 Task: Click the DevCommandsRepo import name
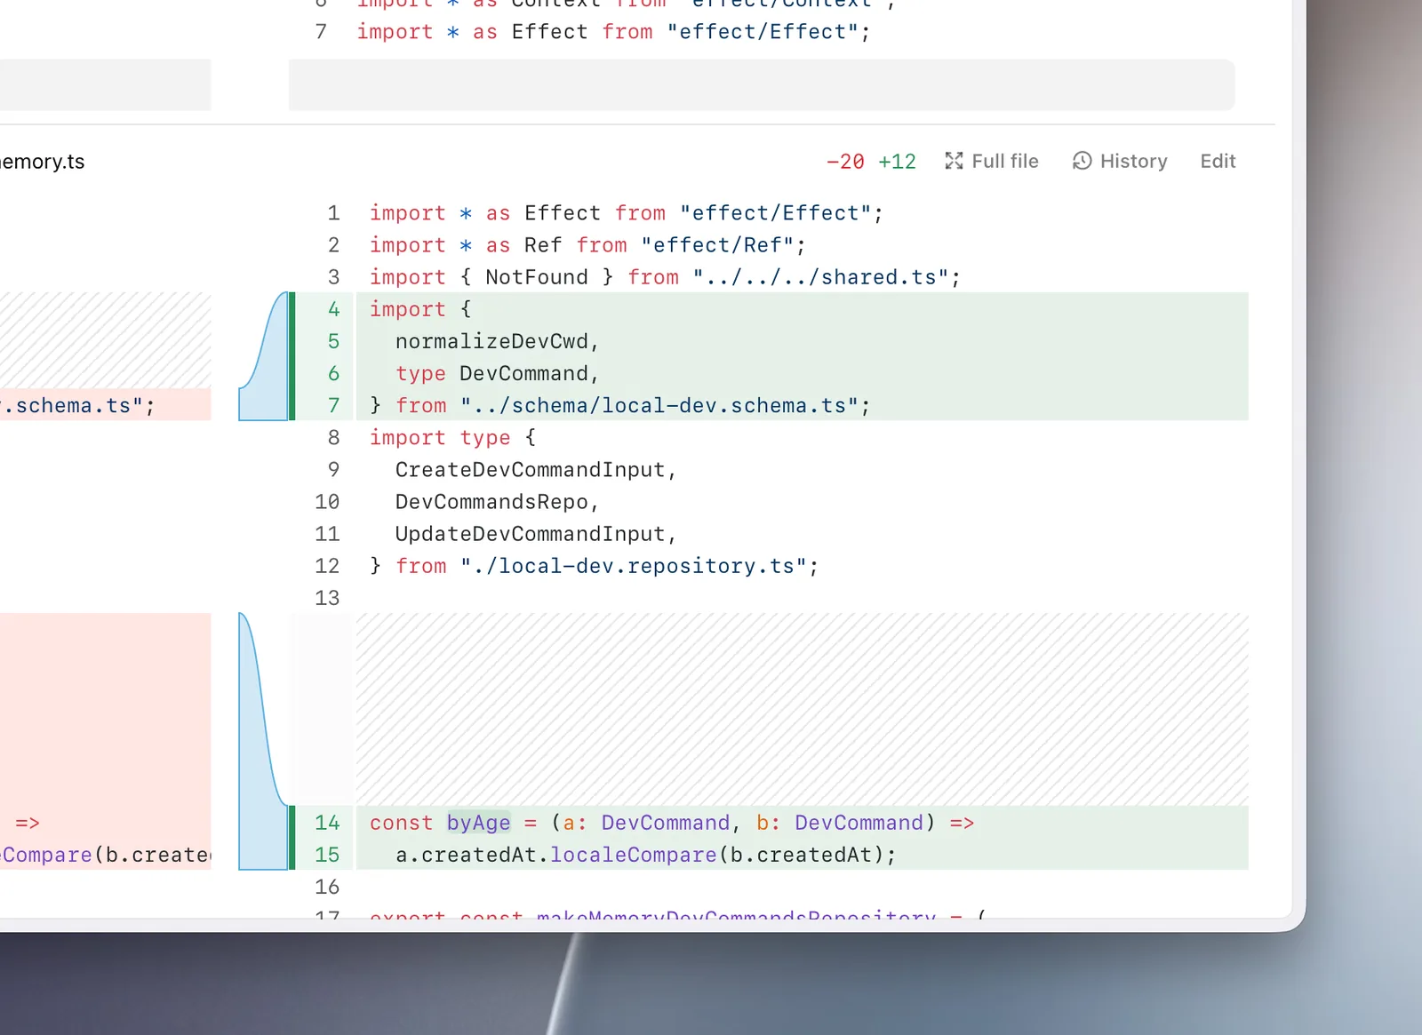click(491, 502)
